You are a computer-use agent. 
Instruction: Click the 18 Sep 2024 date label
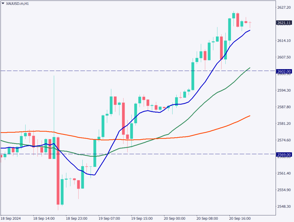coord(11,218)
